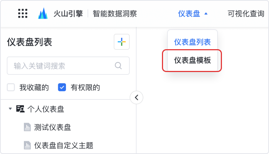Click the magnifier search icon
The width and height of the screenshot is (269, 154).
[118, 66]
